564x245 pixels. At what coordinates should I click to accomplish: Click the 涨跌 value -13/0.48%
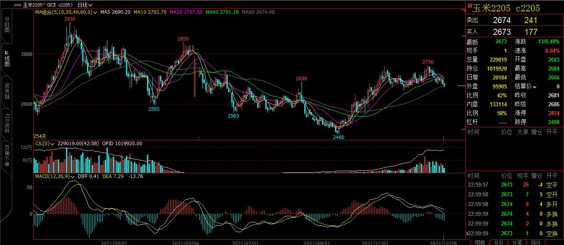click(x=548, y=42)
